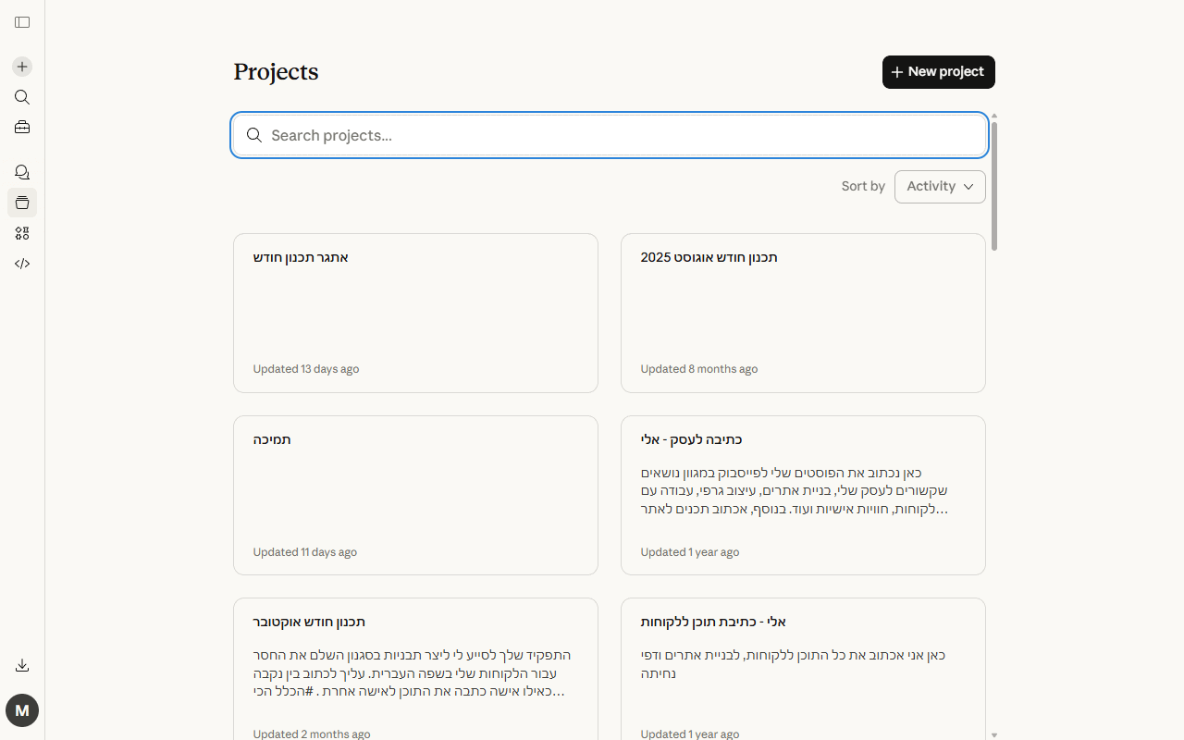Open the M user profile avatar
Viewport: 1184px width, 740px height.
point(22,710)
